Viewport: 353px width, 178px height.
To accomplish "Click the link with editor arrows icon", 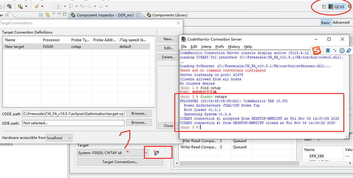I will pos(47,15).
